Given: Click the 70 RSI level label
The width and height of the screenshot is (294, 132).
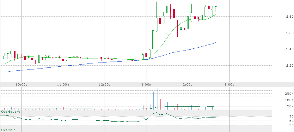Looking at the screenshot, I should point(291,116).
